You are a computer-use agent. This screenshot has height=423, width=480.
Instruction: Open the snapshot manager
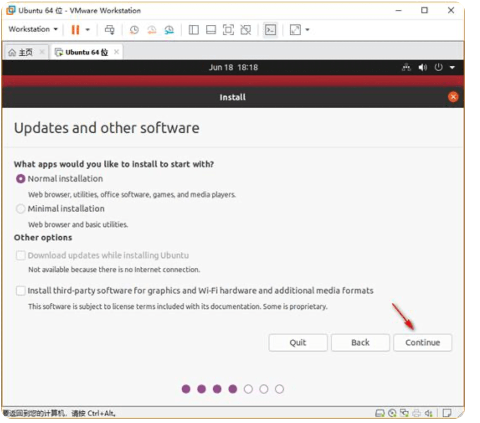tap(169, 30)
